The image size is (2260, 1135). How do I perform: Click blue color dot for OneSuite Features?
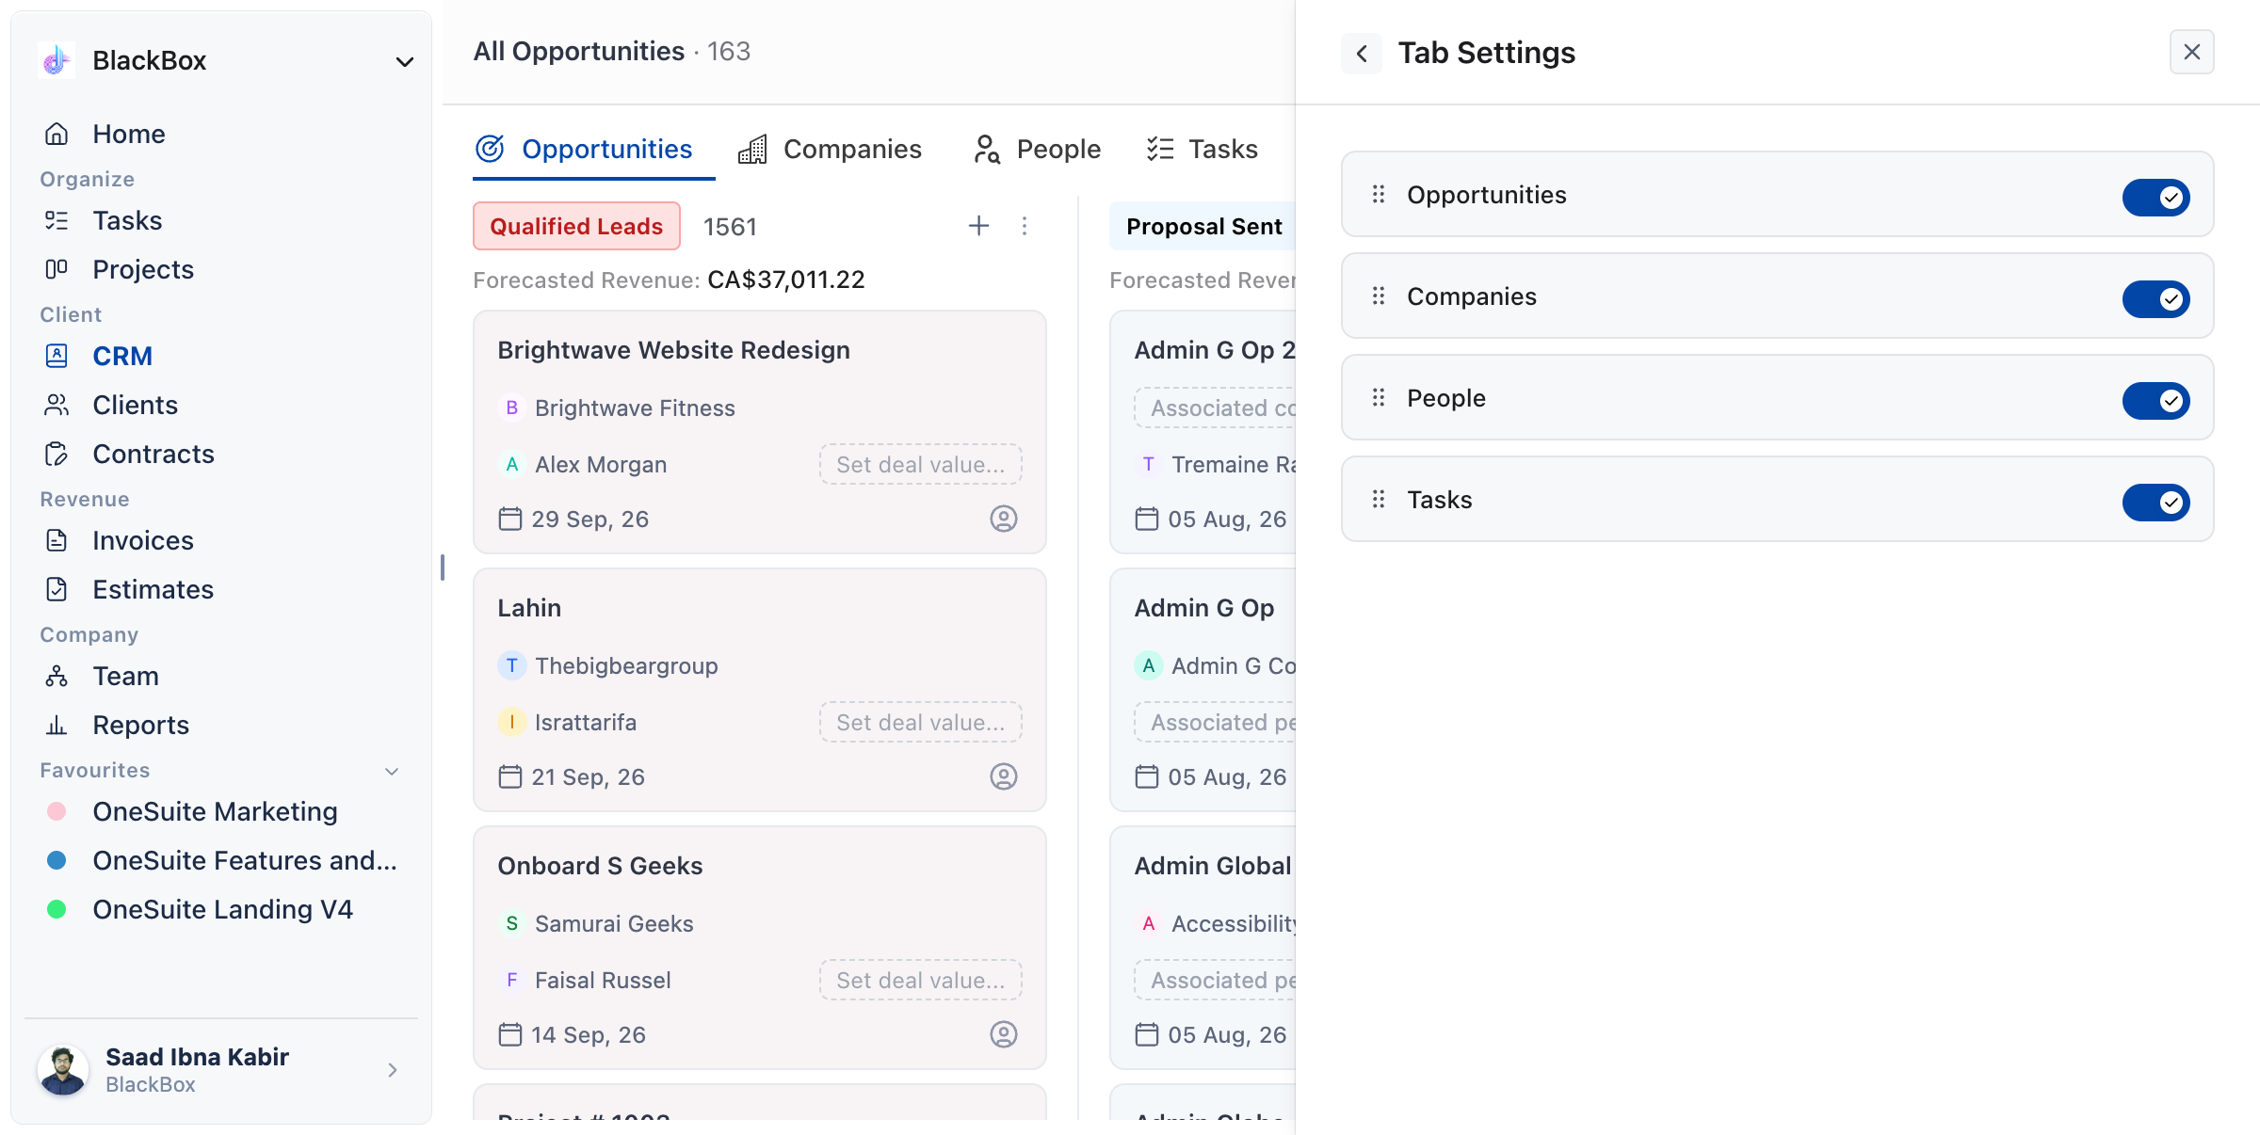click(x=56, y=860)
